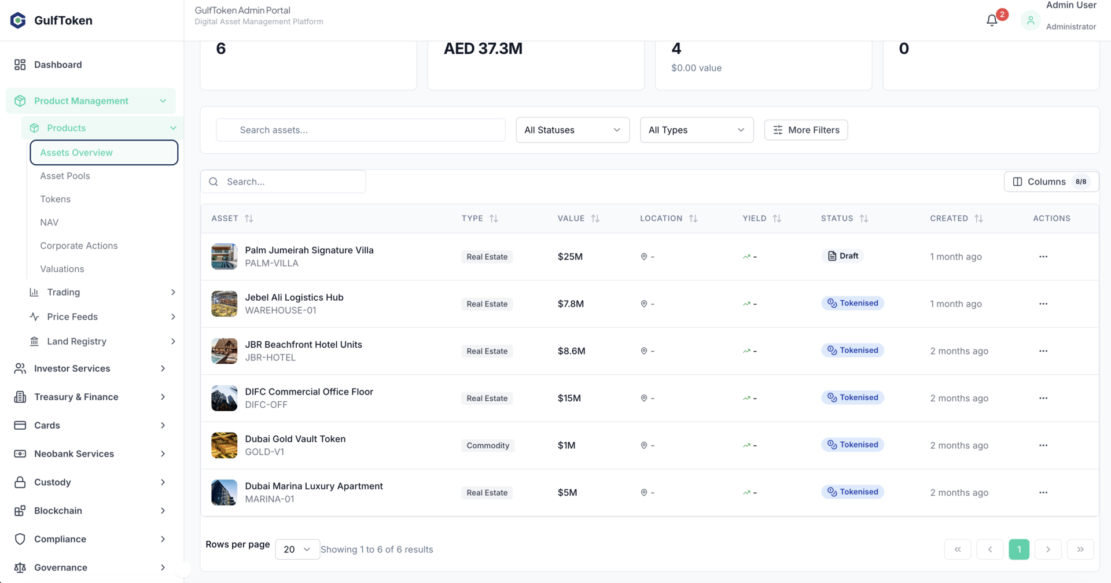Viewport: 1111px width, 583px height.
Task: Open actions menu for Palm Jumeirah Signature Villa
Action: point(1043,256)
